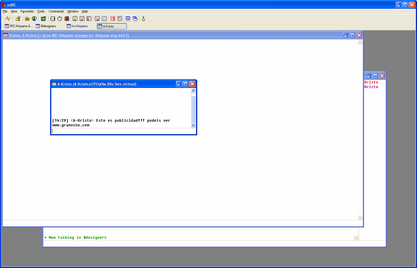Open the Favorites menu
This screenshot has width=417, height=268.
[27, 11]
